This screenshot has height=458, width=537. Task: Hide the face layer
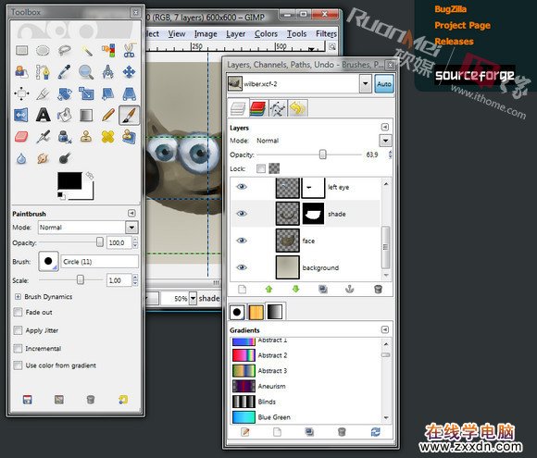[242, 241]
